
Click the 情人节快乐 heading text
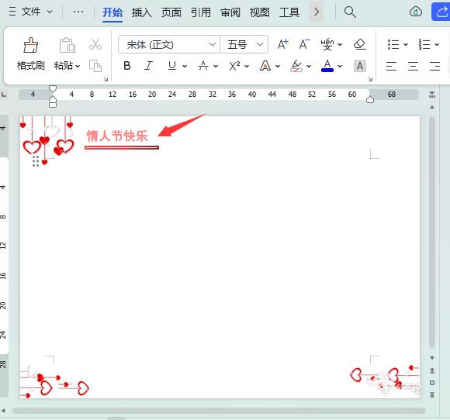117,136
